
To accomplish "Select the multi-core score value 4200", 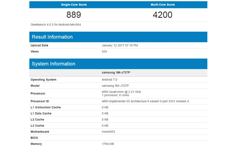I will [163, 15].
